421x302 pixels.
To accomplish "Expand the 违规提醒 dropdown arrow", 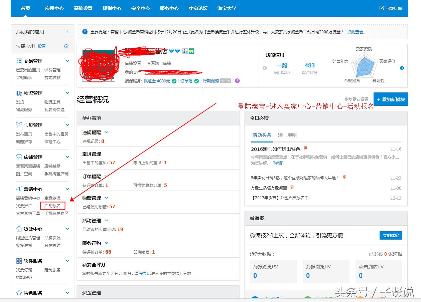I will (107, 132).
